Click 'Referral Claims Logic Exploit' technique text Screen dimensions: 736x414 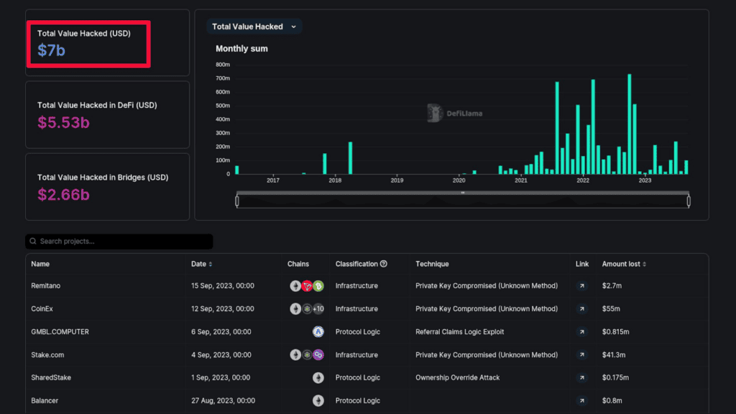point(459,332)
